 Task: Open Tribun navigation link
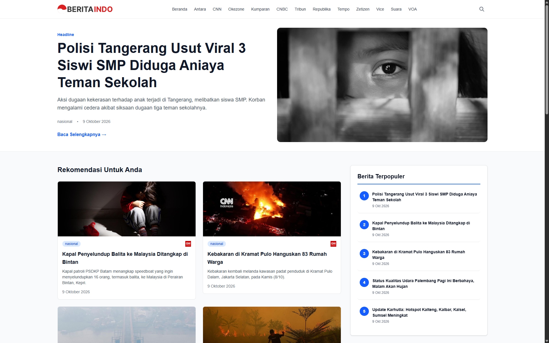pos(300,9)
